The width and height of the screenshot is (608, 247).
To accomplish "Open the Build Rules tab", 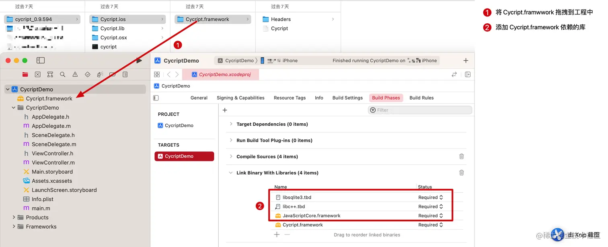I will click(x=421, y=98).
